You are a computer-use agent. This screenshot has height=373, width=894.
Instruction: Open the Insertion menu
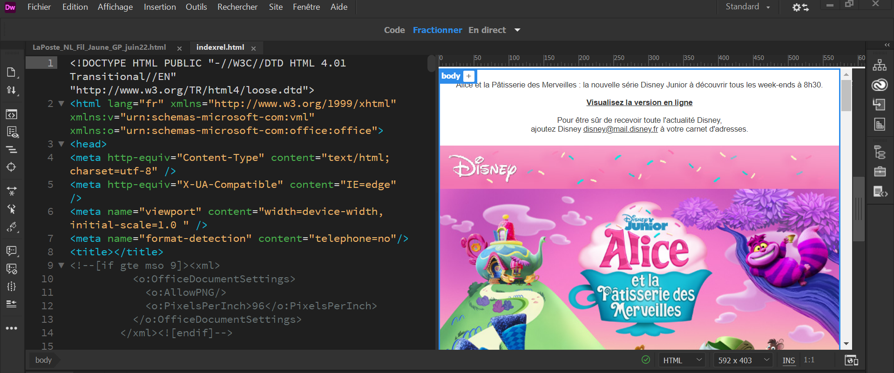[x=160, y=7]
